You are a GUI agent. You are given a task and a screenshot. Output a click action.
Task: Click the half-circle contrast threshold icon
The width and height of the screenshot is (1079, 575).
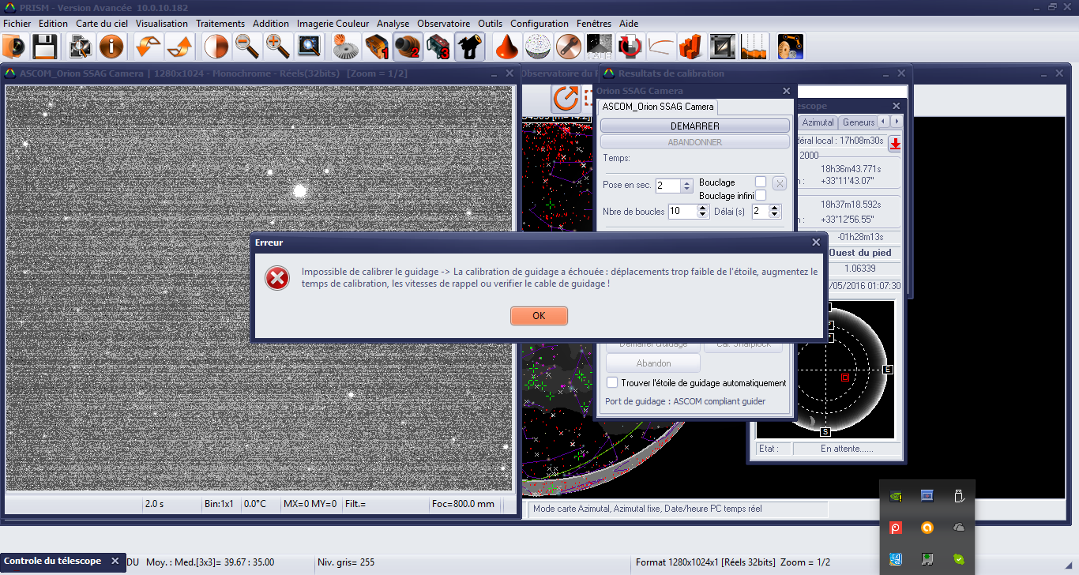coord(216,47)
